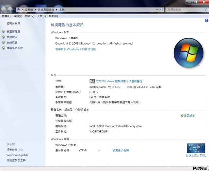Open the 工具(T) menu
Viewport: 209px width, 171px height.
click(x=41, y=16)
